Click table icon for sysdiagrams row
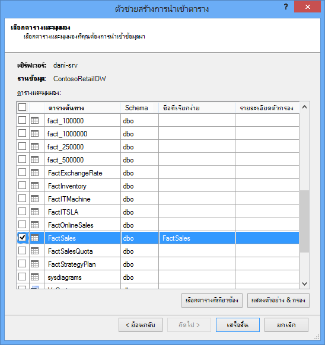The width and height of the screenshot is (325, 345). pos(34,277)
